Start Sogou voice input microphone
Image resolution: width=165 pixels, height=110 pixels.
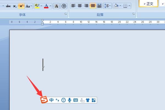pyautogui.click(x=70, y=100)
